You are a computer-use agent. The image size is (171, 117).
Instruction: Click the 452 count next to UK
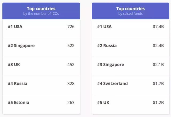coord(71,65)
